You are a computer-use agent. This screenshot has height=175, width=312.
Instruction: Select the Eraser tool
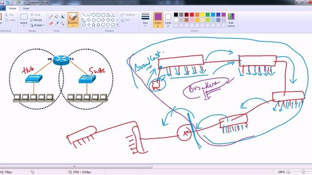pyautogui.click(x=51, y=23)
